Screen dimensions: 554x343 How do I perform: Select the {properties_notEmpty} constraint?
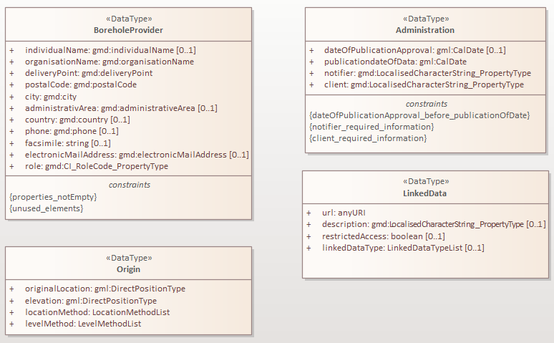pos(53,196)
